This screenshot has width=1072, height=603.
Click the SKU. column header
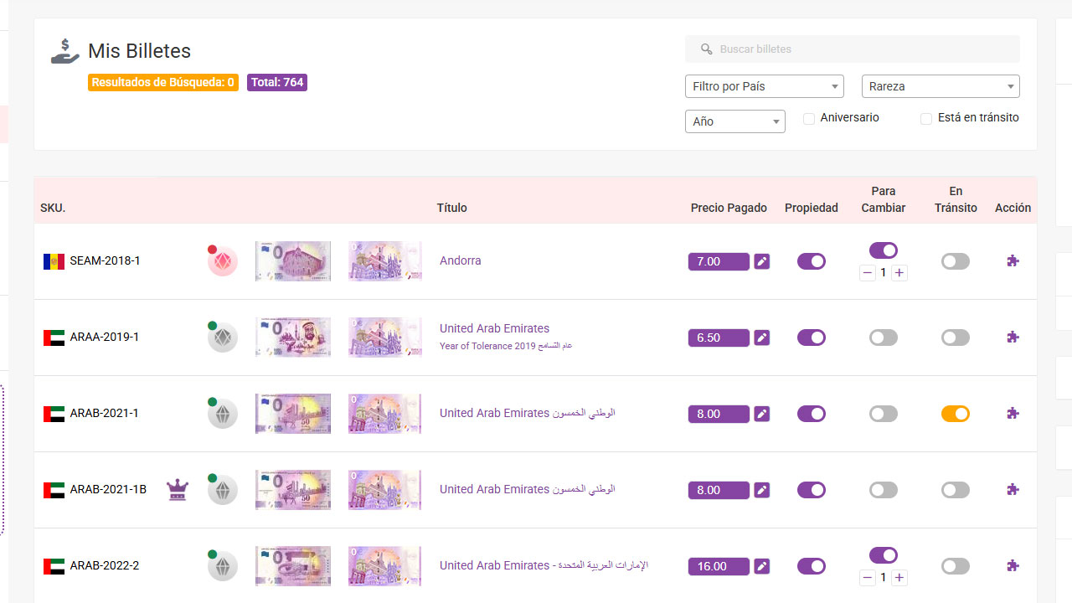(53, 208)
